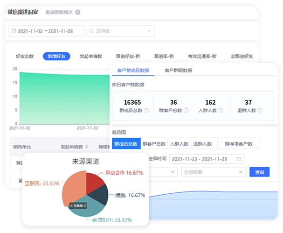Viewport: 283px width, 233px height.
Task: Switch to the 有效沟通率-新 tab
Action: coord(202,56)
